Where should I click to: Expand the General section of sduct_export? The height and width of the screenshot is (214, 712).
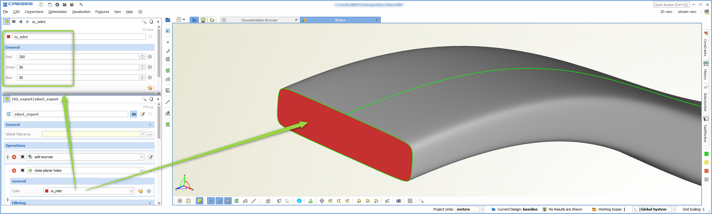[x=150, y=125]
